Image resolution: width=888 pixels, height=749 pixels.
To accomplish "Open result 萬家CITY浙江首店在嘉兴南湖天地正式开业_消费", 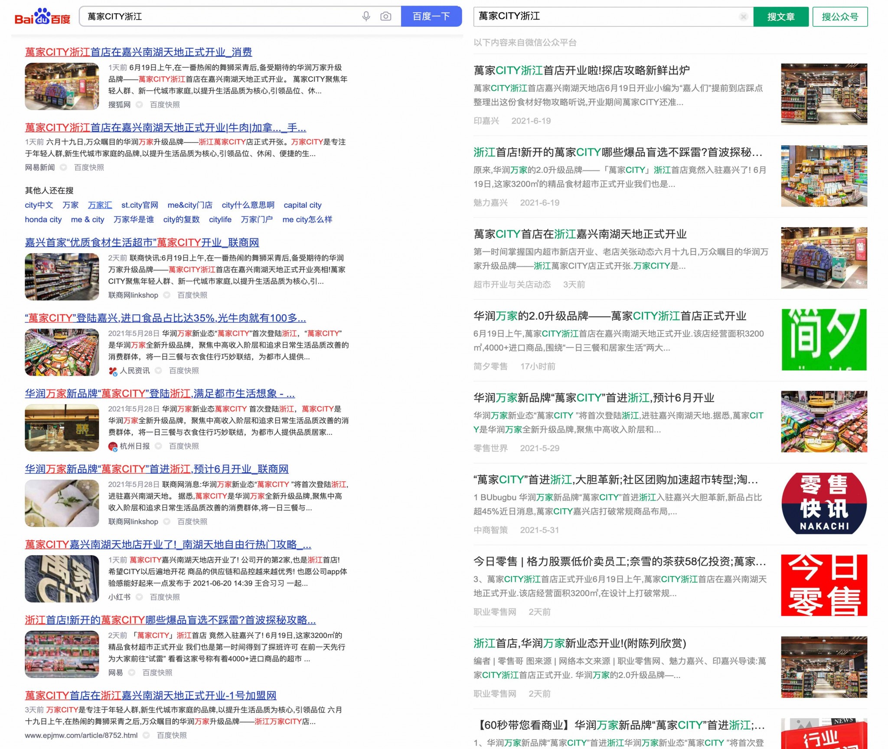I will pos(138,52).
